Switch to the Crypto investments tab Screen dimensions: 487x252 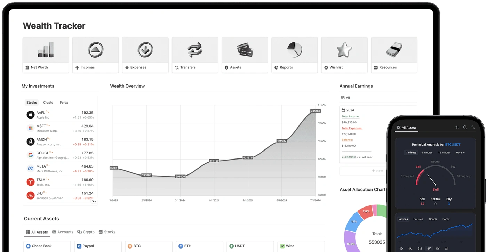click(x=48, y=103)
